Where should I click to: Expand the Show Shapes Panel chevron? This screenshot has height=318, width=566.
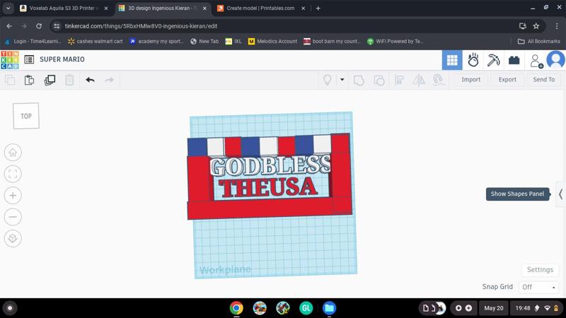click(x=560, y=194)
